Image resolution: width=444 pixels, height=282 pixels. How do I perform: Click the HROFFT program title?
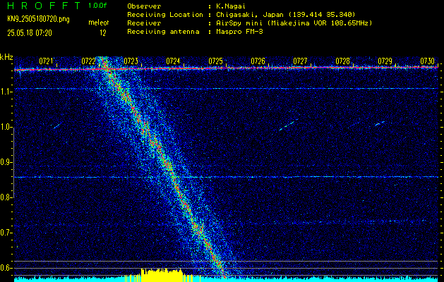[x=44, y=6]
